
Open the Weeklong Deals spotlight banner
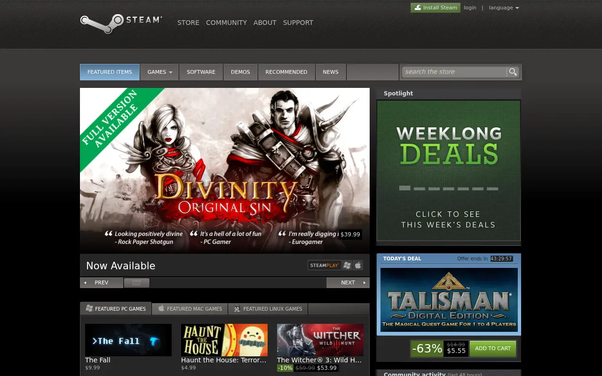(x=449, y=171)
